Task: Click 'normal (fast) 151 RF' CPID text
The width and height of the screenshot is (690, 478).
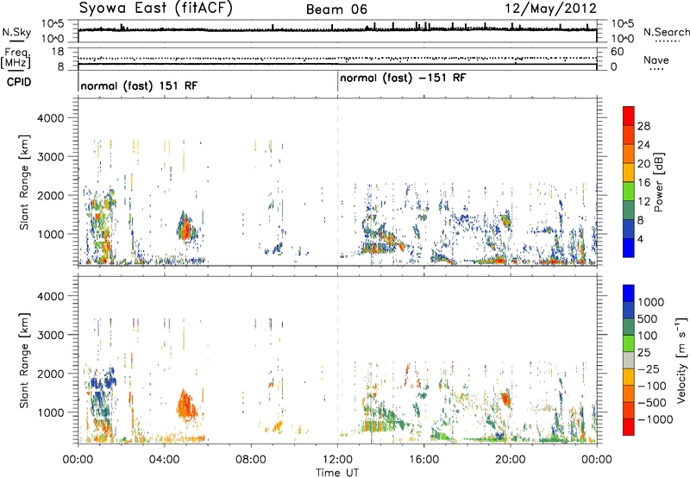Action: 139,85
